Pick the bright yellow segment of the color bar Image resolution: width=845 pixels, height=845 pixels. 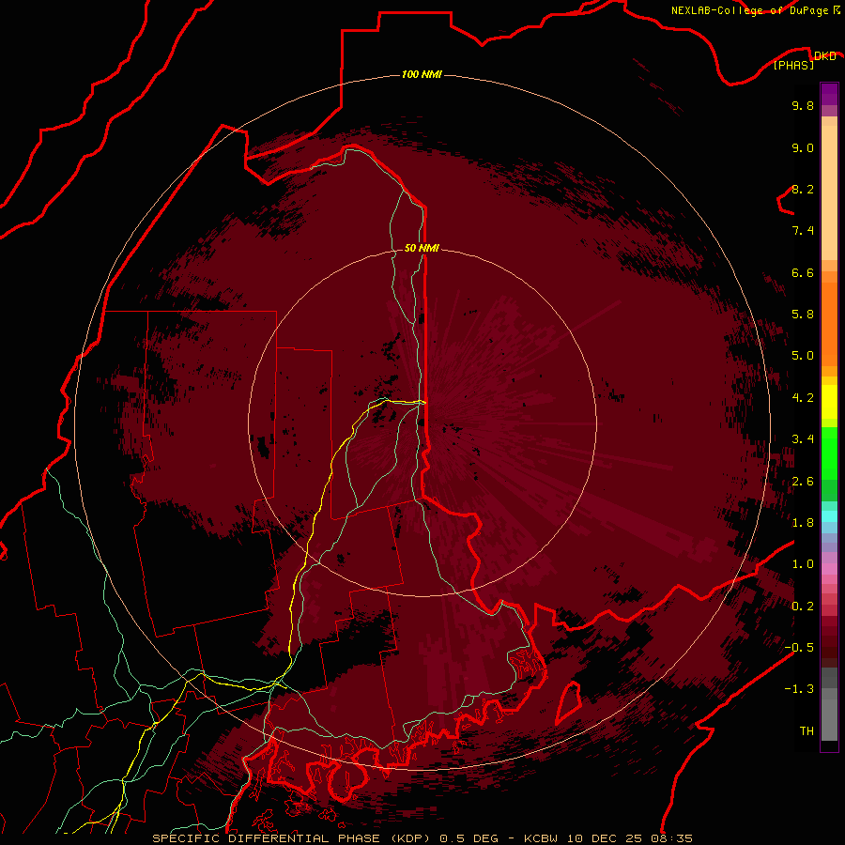click(x=829, y=402)
